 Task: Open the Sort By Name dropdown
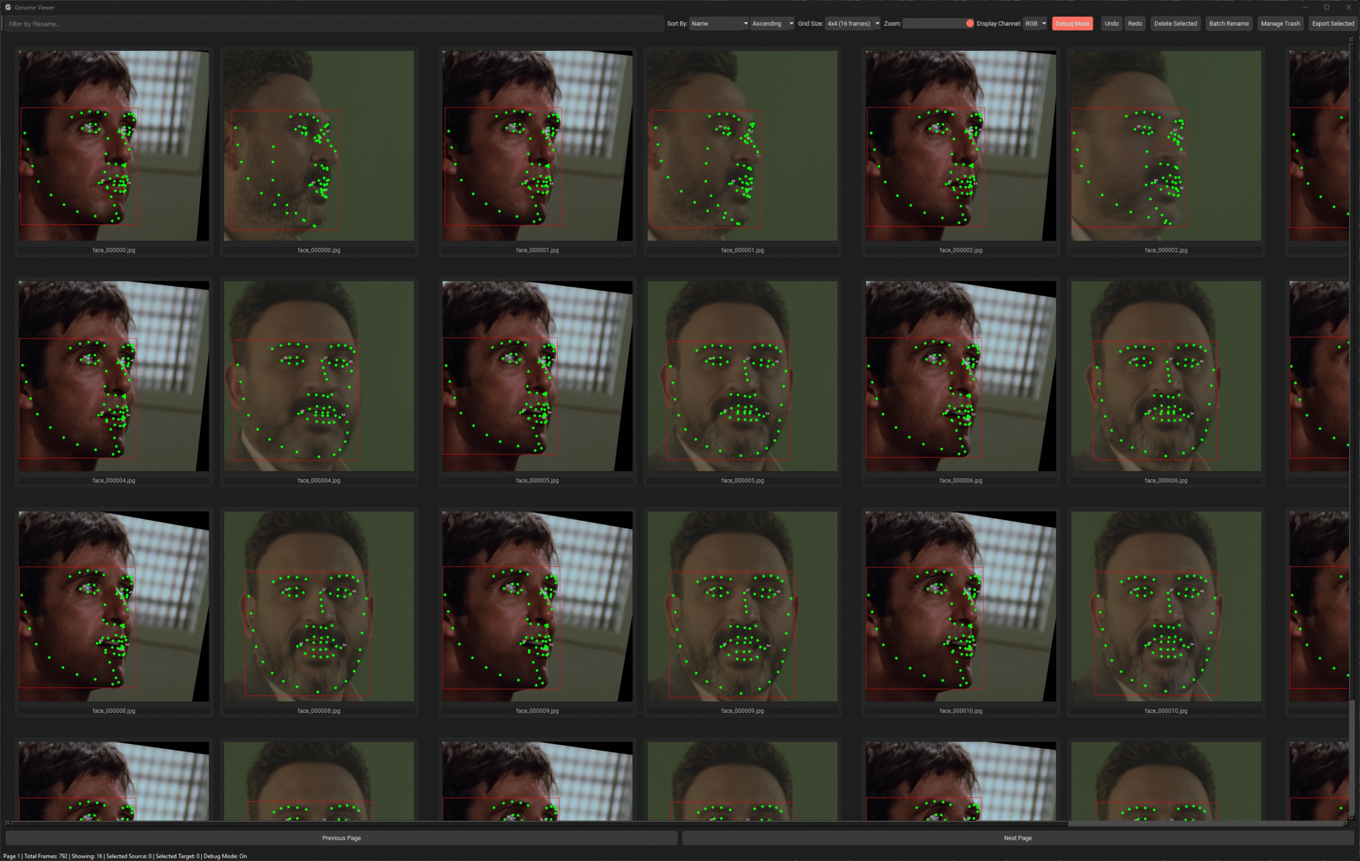pos(718,24)
